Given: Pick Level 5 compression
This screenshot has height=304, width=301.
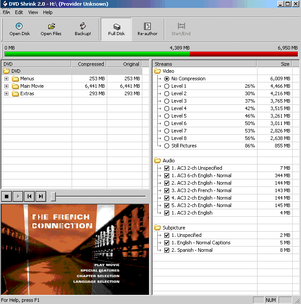Looking at the screenshot, I should [167, 116].
